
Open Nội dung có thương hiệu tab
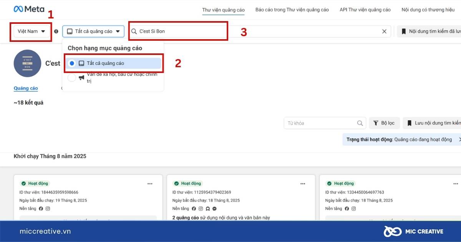pyautogui.click(x=428, y=10)
